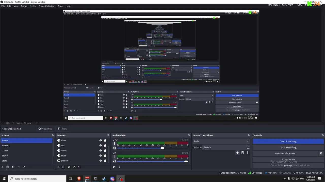Add a new scene with the plus icon
This screenshot has height=182, width=325.
tap(3, 167)
